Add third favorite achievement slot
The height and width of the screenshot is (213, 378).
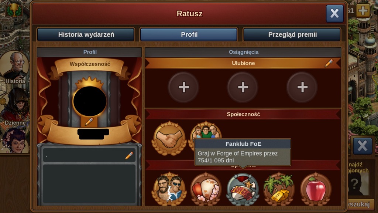pos(302,87)
